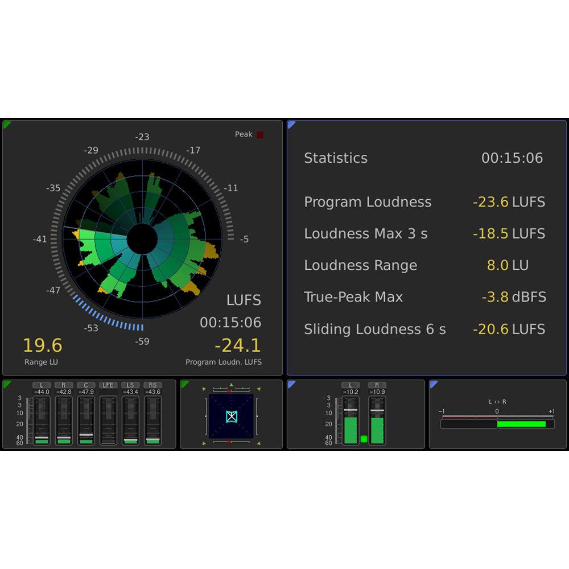Image resolution: width=569 pixels, height=569 pixels.
Task: Click the L <> R correlation bar
Action: (x=497, y=424)
